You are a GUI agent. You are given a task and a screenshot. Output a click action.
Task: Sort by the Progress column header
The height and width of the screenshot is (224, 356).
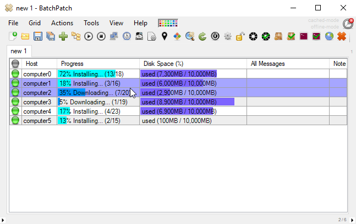[x=98, y=64]
